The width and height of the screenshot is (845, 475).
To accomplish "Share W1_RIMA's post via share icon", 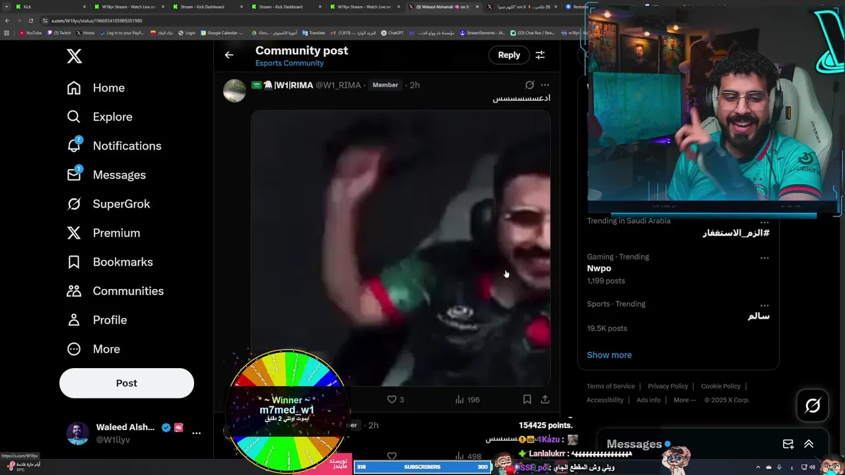I will coord(545,400).
